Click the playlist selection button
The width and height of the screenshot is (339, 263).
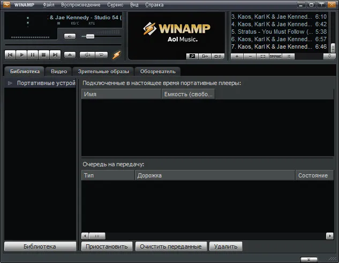262,56
